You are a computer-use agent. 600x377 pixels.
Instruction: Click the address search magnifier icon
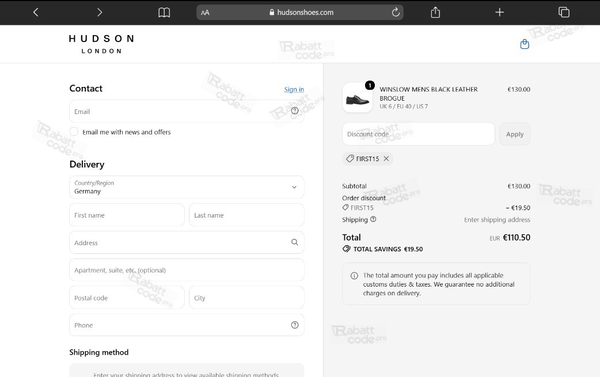pyautogui.click(x=295, y=242)
